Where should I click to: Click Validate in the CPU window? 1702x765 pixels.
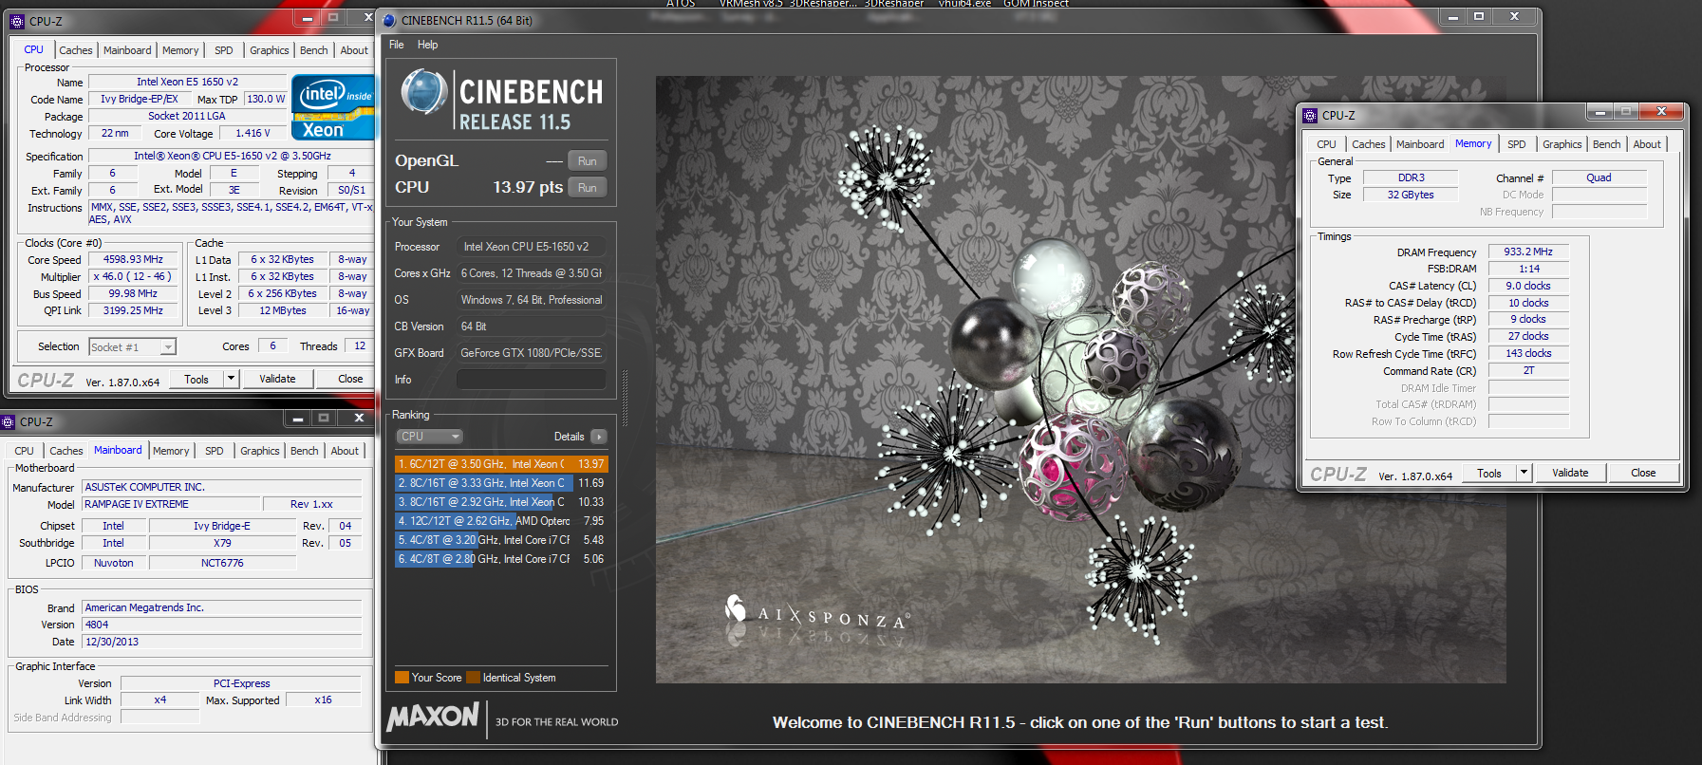click(x=277, y=379)
